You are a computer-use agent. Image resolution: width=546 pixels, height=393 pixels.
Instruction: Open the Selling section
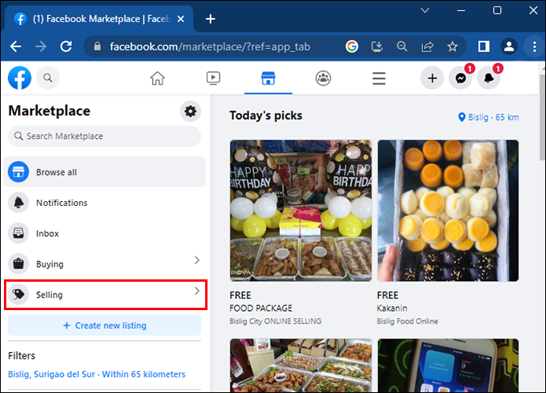(x=104, y=294)
